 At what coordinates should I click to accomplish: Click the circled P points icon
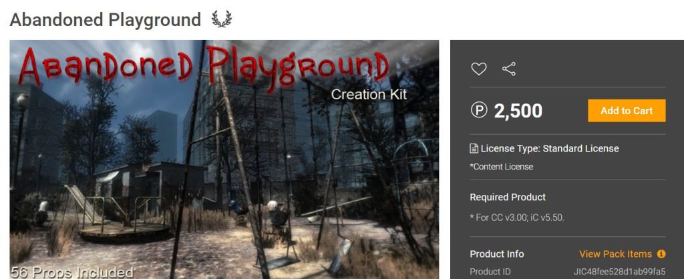pyautogui.click(x=478, y=110)
